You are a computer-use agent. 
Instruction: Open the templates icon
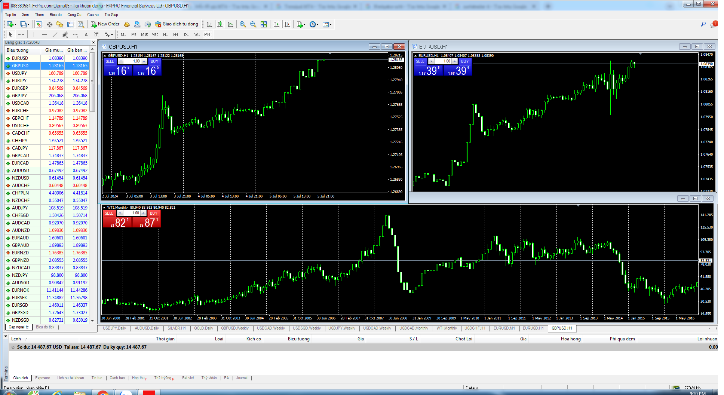click(x=326, y=24)
